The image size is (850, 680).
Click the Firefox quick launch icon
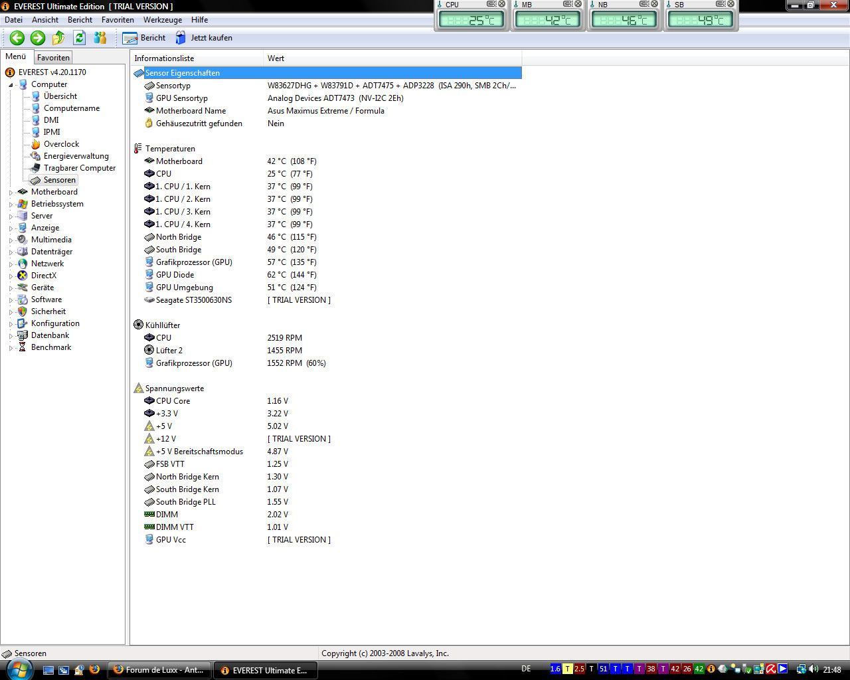click(94, 670)
